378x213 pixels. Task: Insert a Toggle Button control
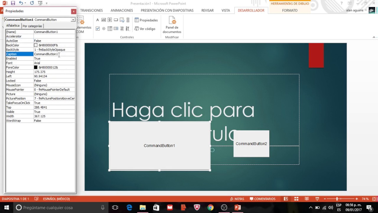122,29
